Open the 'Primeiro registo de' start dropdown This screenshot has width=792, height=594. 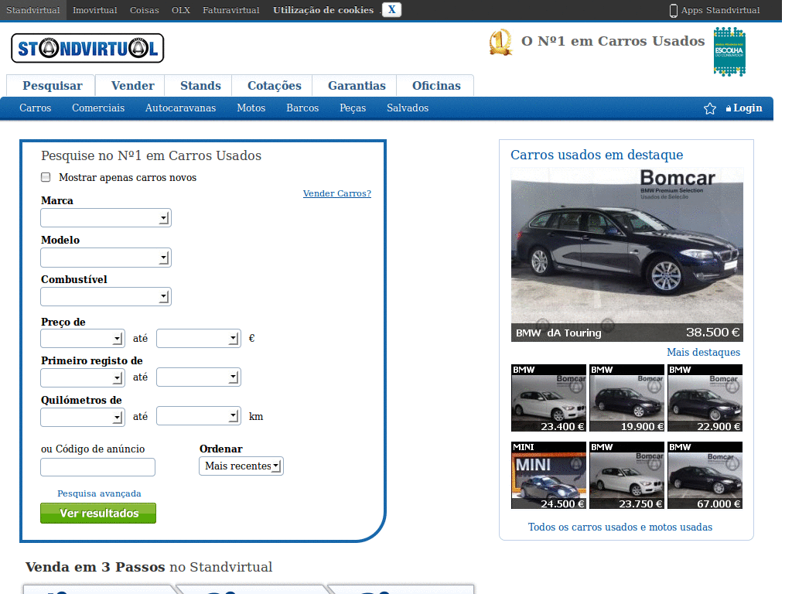click(83, 377)
